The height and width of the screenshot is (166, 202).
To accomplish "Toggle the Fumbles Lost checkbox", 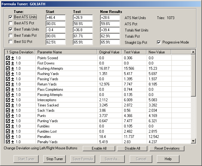I will tap(8, 131).
